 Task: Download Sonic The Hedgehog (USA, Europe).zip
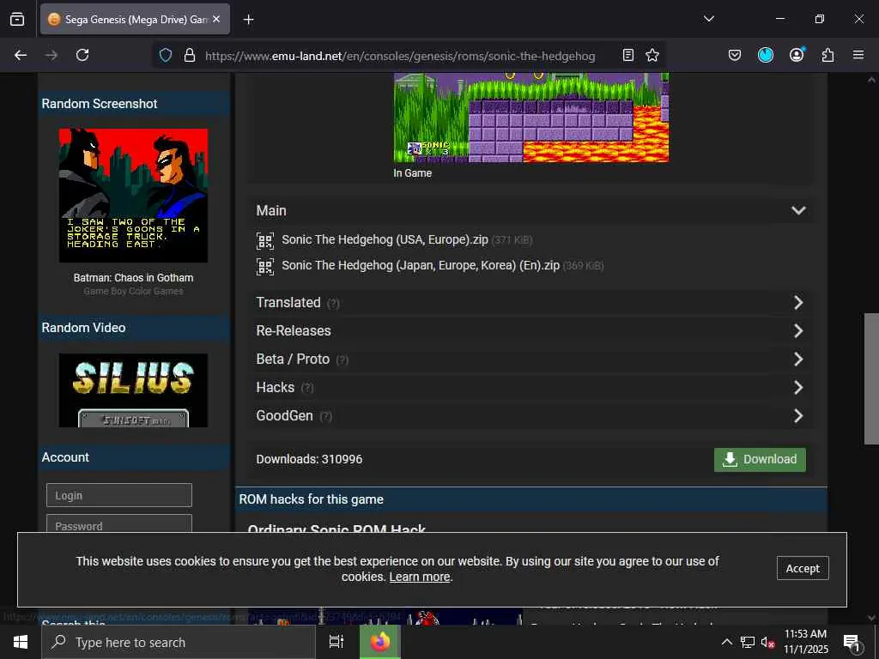pyautogui.click(x=385, y=240)
